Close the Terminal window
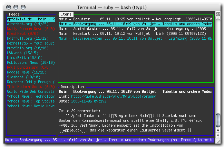The width and height of the screenshot is (224, 147). point(9,7)
